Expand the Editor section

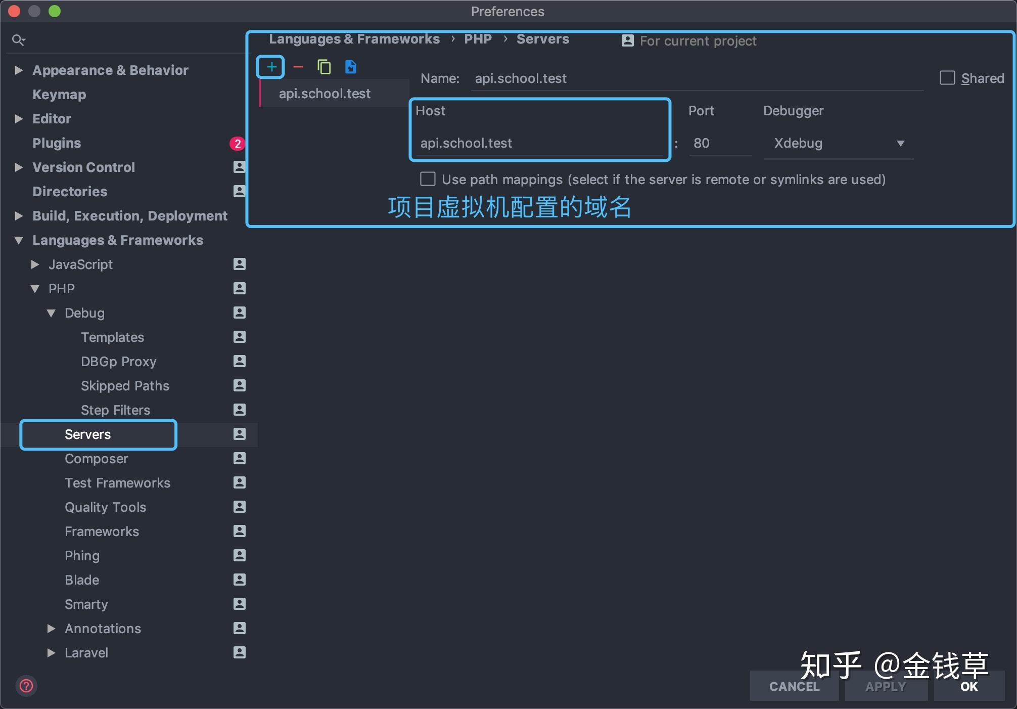pyautogui.click(x=19, y=118)
